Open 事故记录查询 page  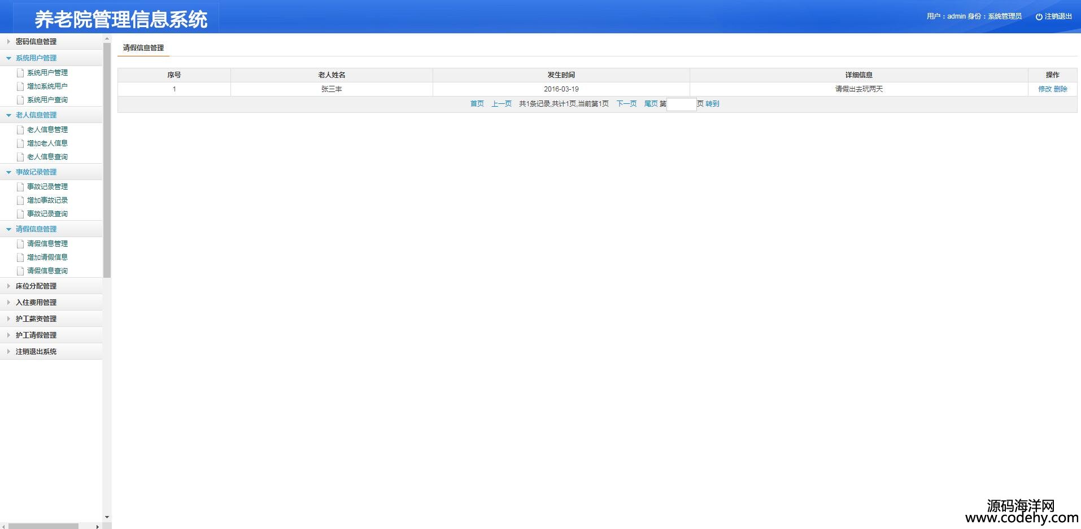coord(47,214)
